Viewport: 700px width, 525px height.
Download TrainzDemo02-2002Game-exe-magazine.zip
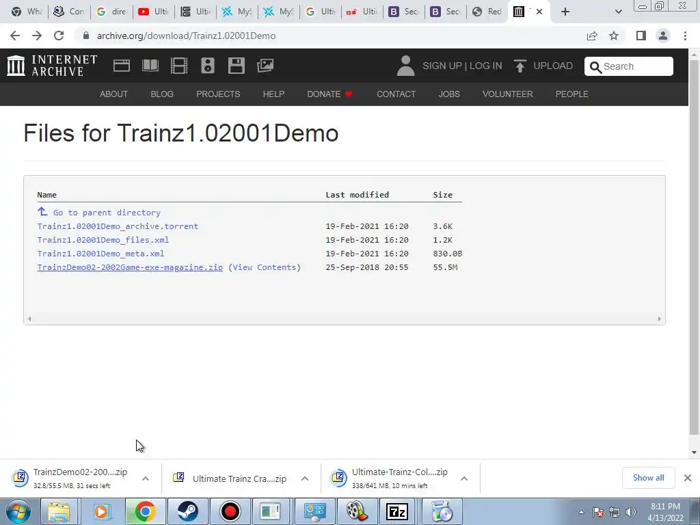(130, 267)
